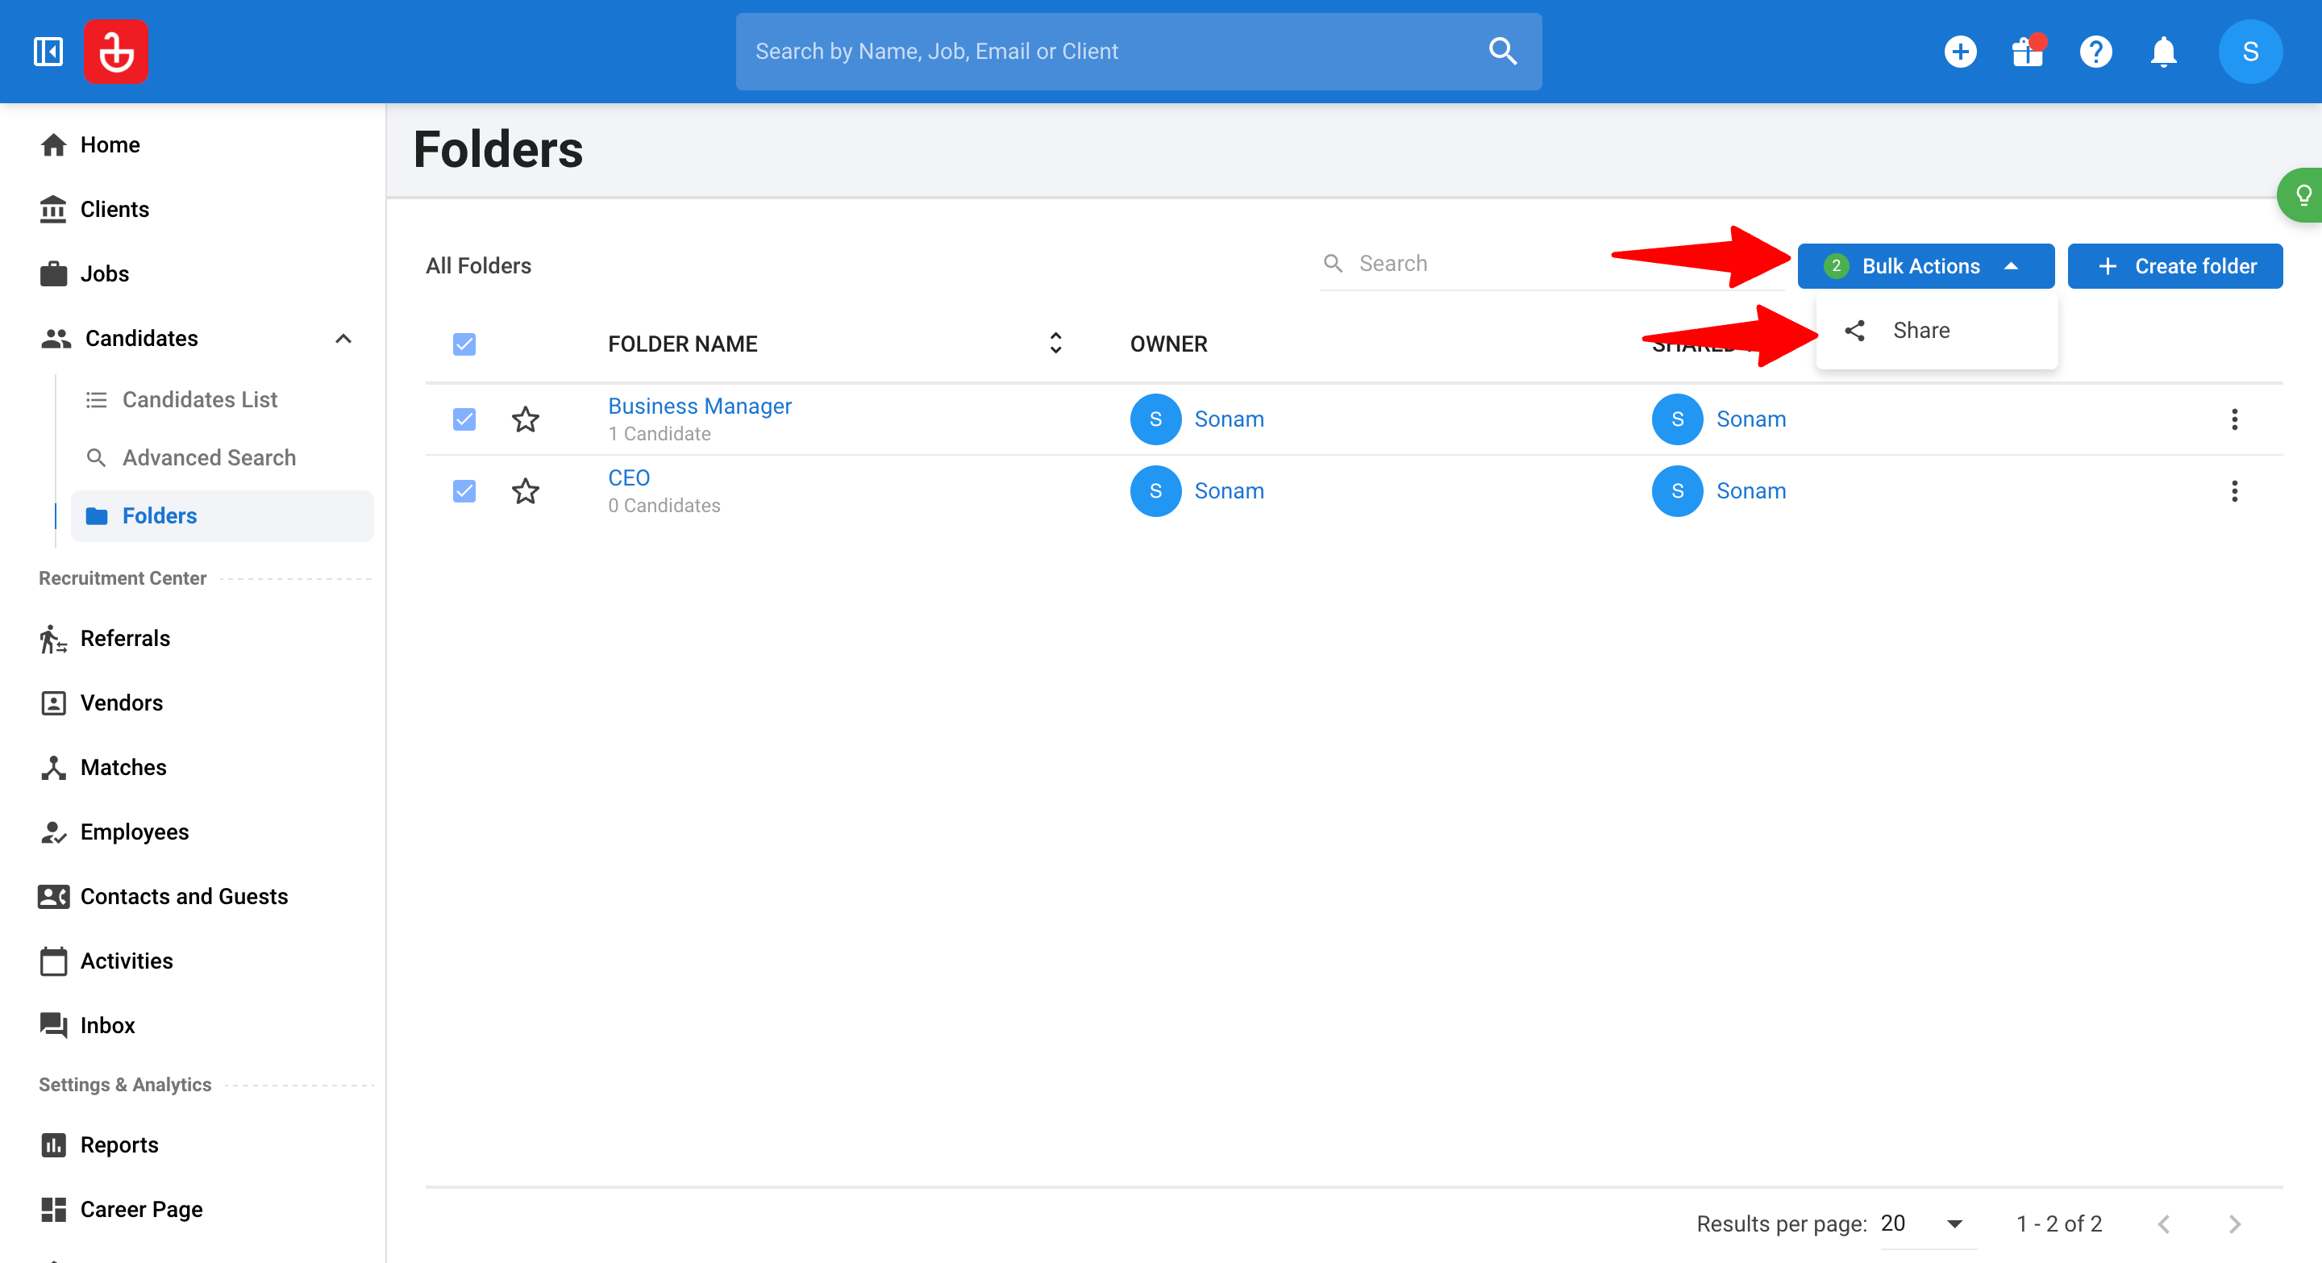The image size is (2322, 1263).
Task: Open the help question mark icon
Action: pyautogui.click(x=2095, y=52)
